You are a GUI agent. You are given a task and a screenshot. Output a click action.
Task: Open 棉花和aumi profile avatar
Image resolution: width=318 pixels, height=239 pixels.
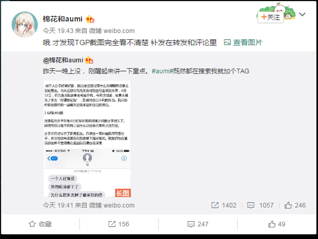click(x=24, y=25)
